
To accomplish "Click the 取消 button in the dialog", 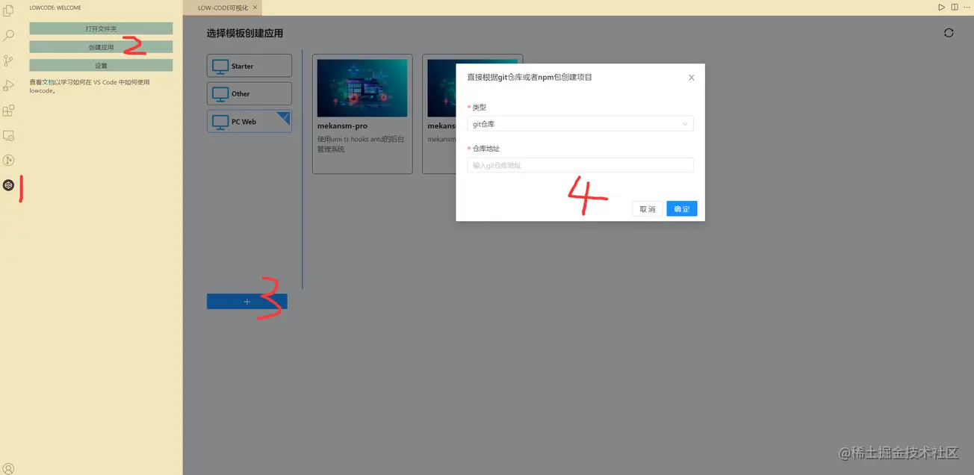I will (x=647, y=209).
